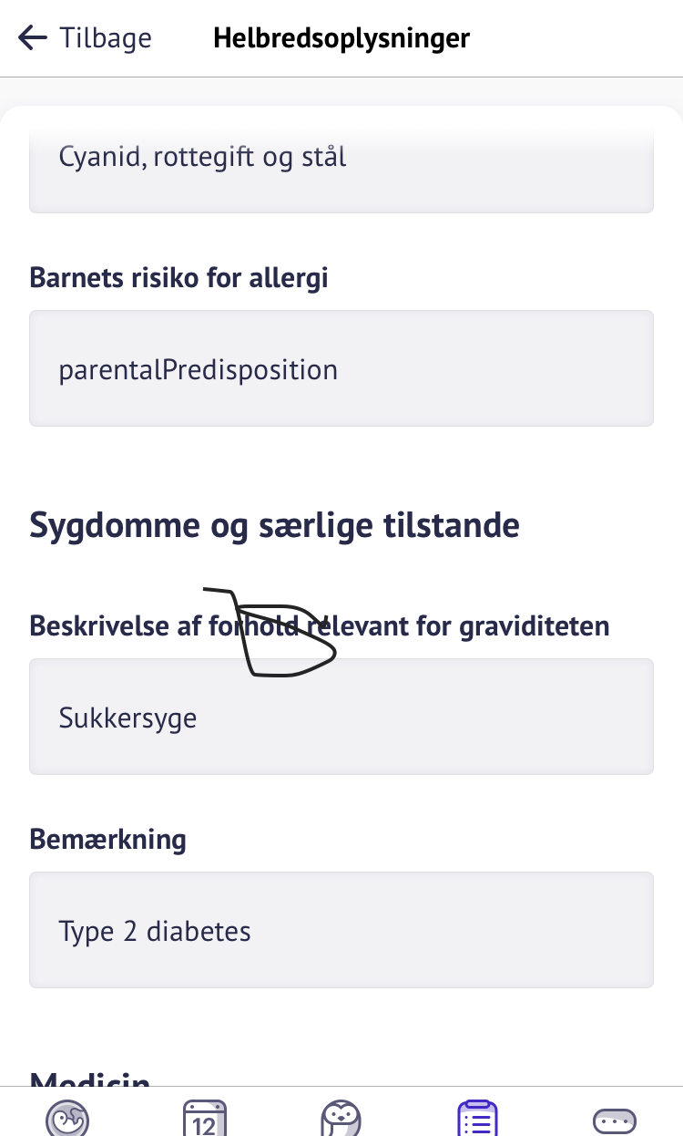
Task: Tap the 'Sygdomme og særlige tilstande' heading
Action: click(274, 525)
